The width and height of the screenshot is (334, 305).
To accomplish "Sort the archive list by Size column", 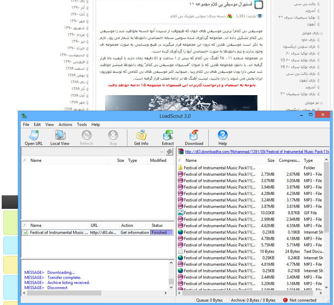I will [x=271, y=160].
